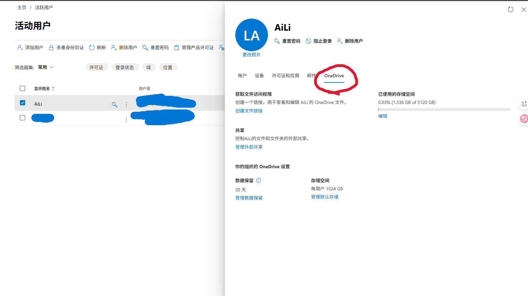Click the 添加用户 (Add user) icon
Image resolution: width=528 pixels, height=296 pixels.
(20, 47)
